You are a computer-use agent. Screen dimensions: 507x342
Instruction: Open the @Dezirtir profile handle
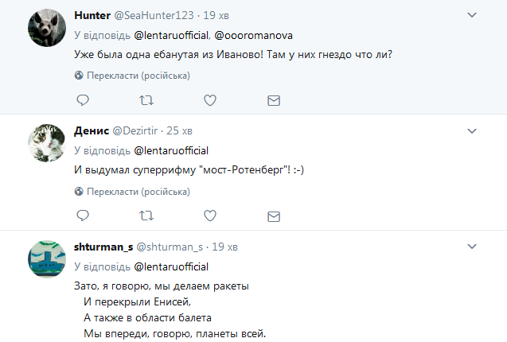[x=135, y=130]
